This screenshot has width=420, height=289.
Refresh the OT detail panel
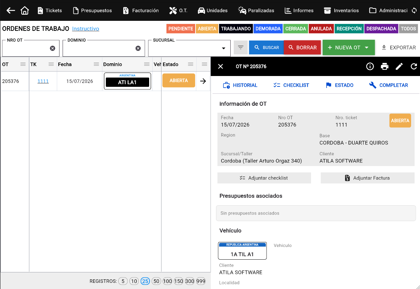pyautogui.click(x=414, y=66)
